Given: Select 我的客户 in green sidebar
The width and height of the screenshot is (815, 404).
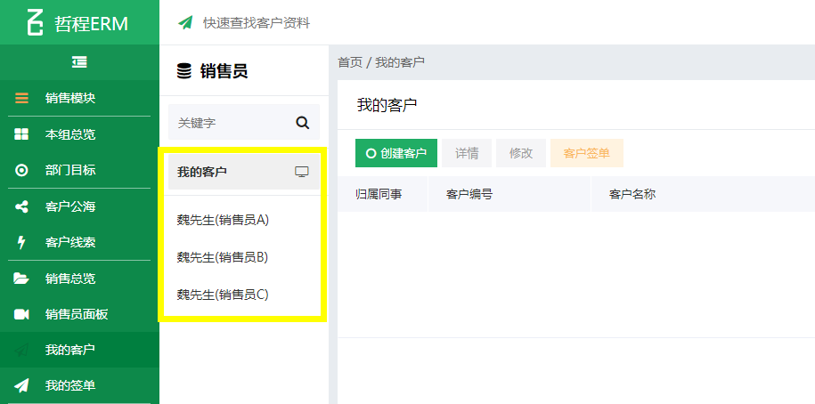Looking at the screenshot, I should [79, 350].
